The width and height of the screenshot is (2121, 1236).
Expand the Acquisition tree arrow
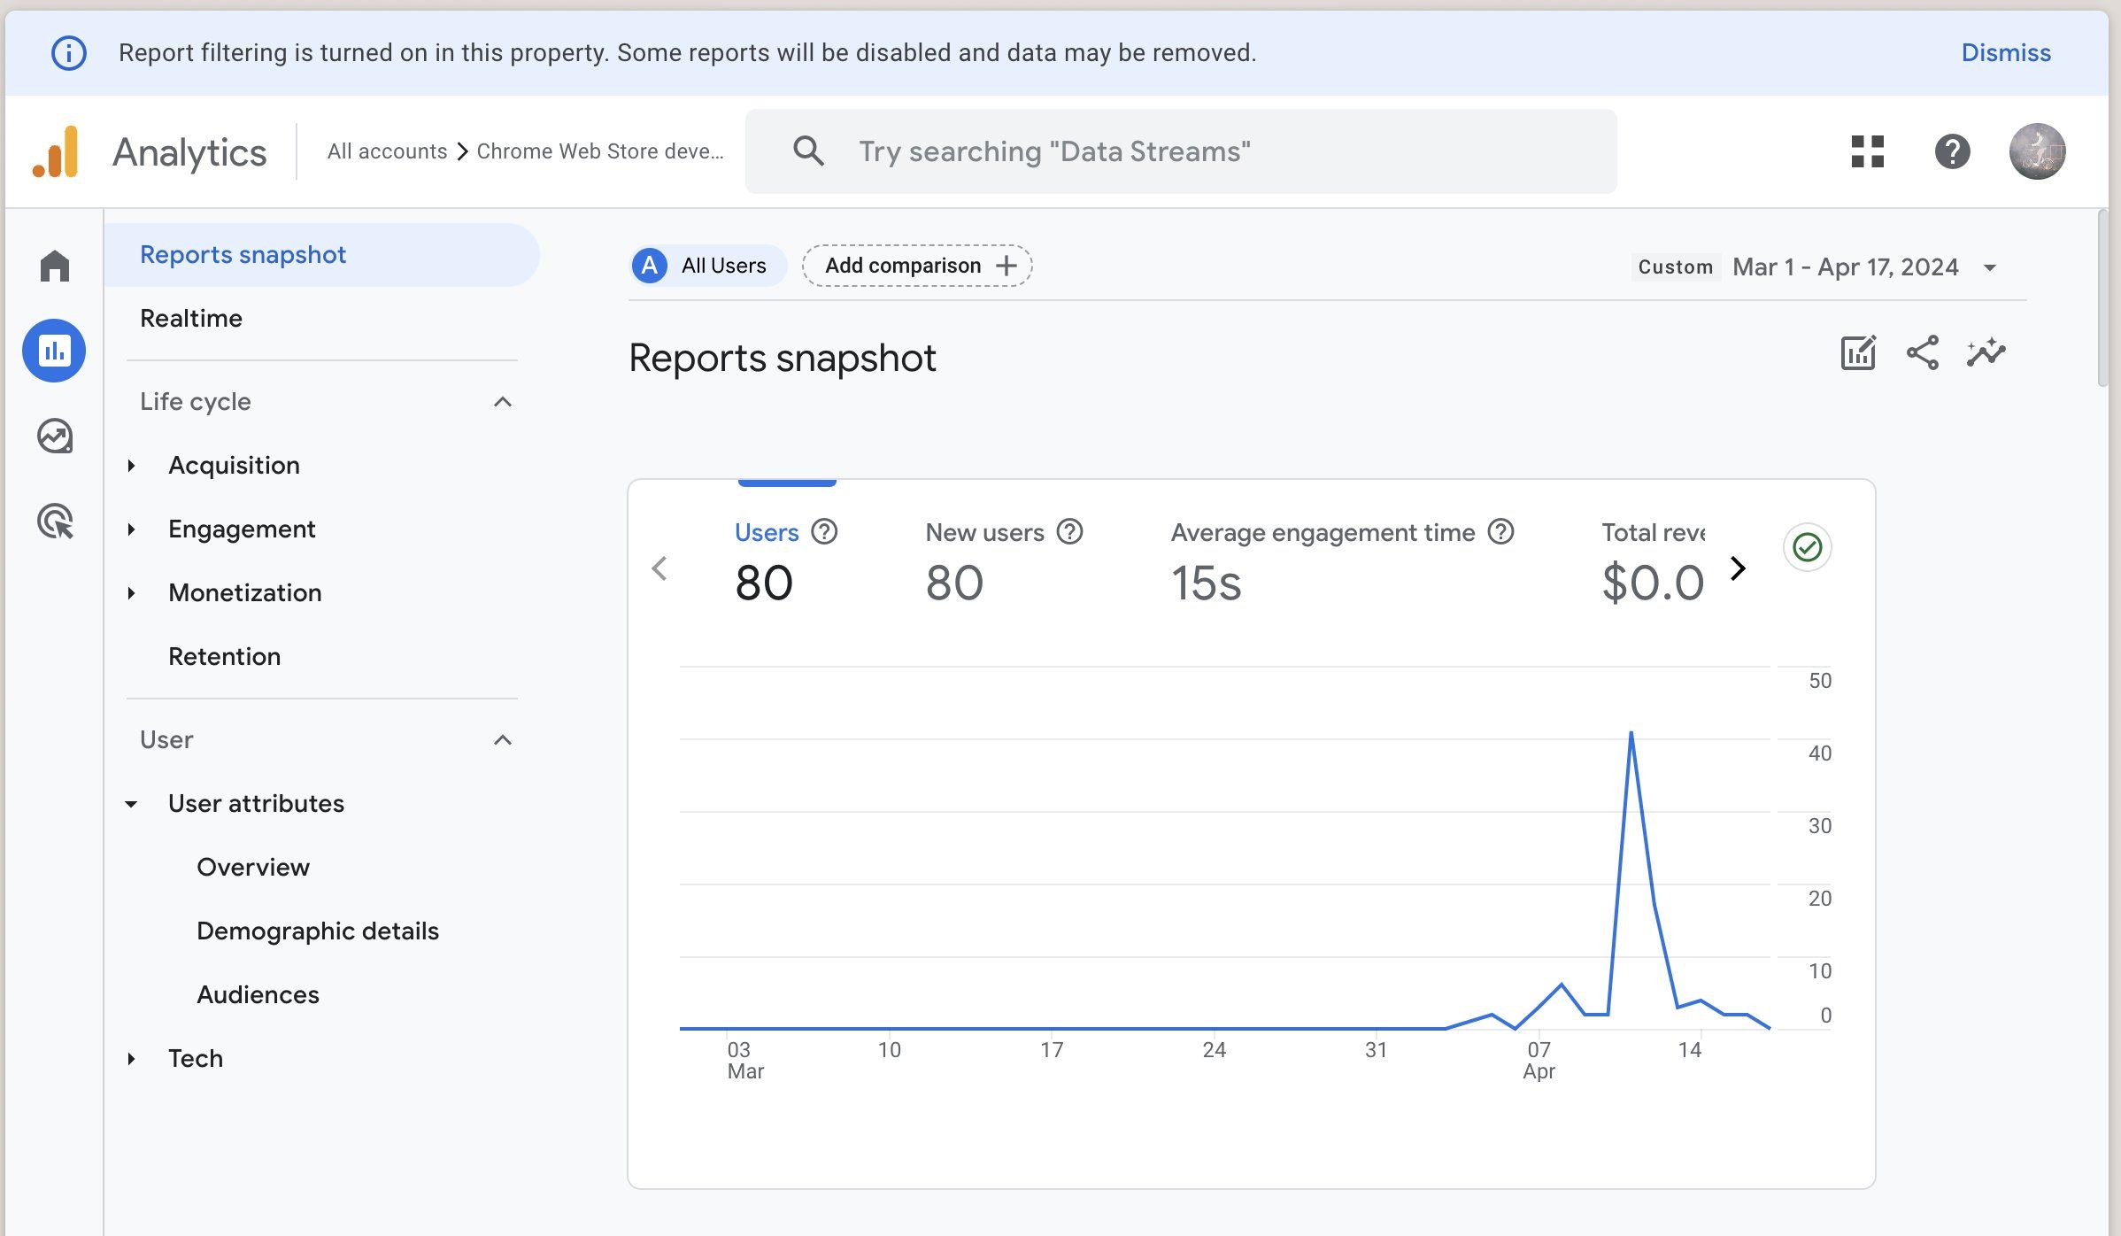131,466
